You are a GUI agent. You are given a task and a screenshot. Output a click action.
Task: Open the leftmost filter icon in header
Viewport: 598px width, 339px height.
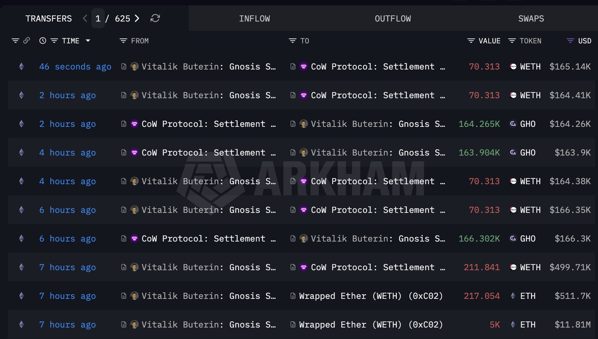pyautogui.click(x=15, y=41)
